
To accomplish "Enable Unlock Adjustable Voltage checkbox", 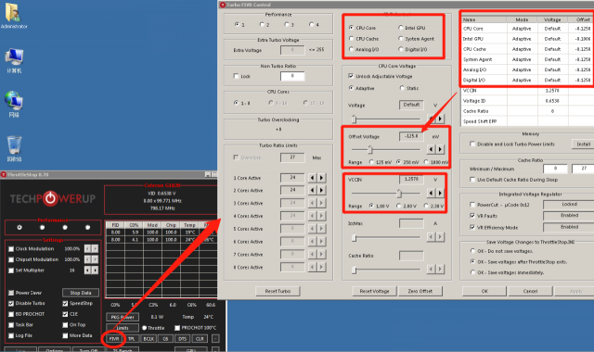I will pos(351,76).
